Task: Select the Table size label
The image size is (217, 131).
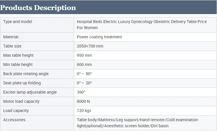Action: 12,46
